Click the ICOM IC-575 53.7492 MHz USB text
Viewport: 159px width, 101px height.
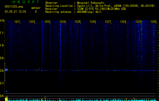[x=101, y=9]
